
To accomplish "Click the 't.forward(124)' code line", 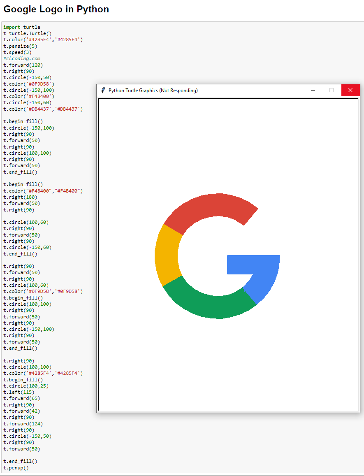I will coord(23,424).
